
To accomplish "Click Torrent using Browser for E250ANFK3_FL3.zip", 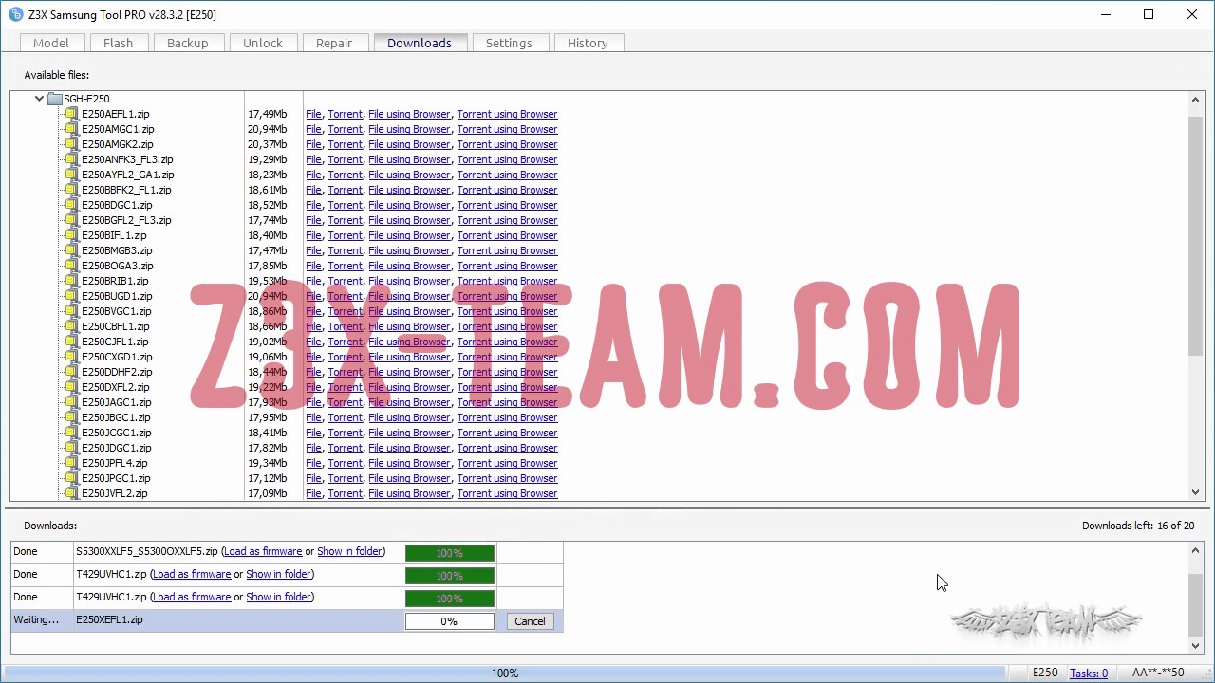I will [x=507, y=159].
